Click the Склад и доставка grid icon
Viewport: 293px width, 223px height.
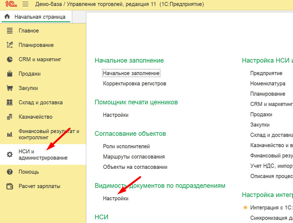tap(9, 102)
